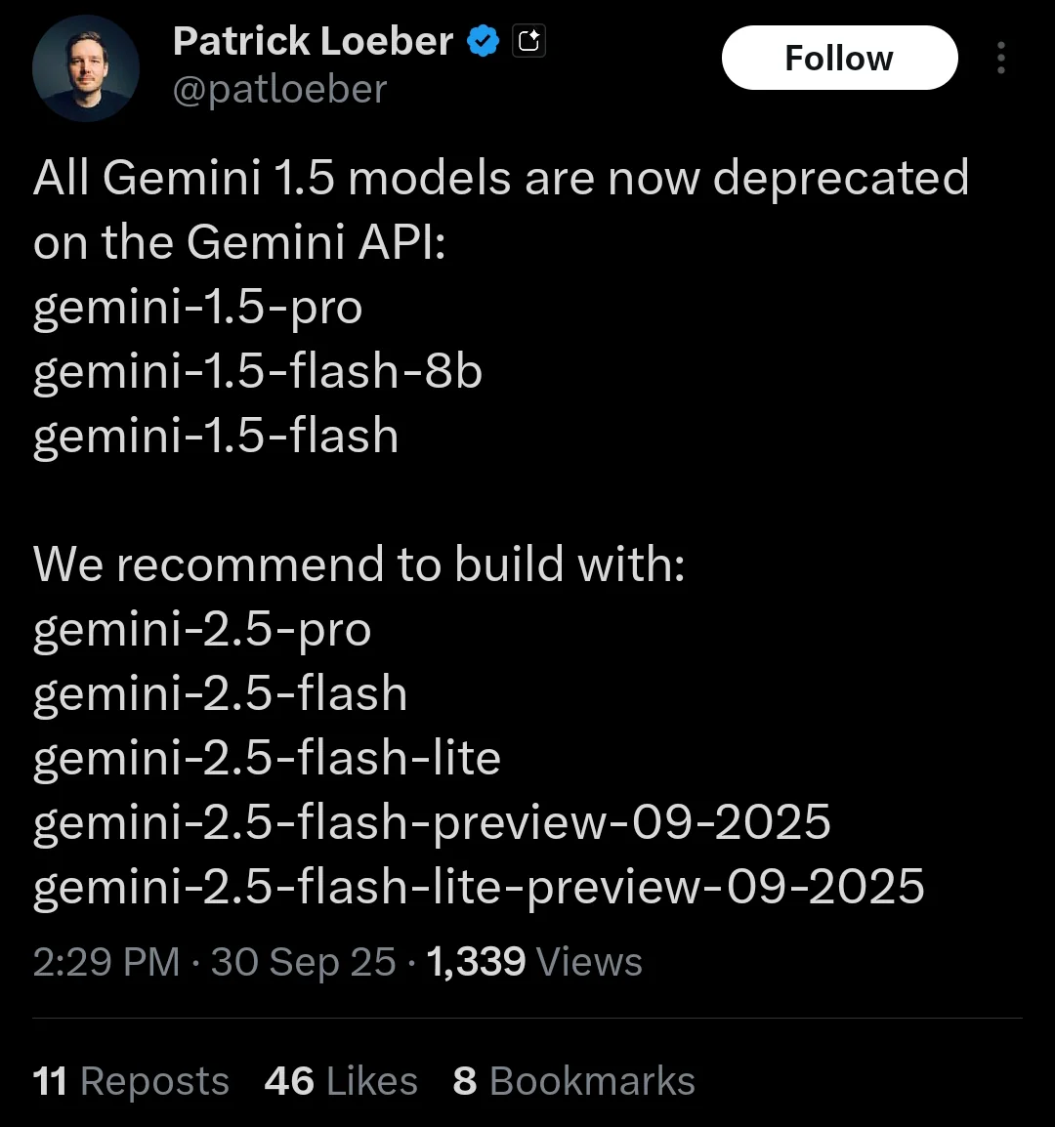Click the line ending in flash-lite without preview
Viewport: 1055px width, 1127px height.
(x=267, y=758)
